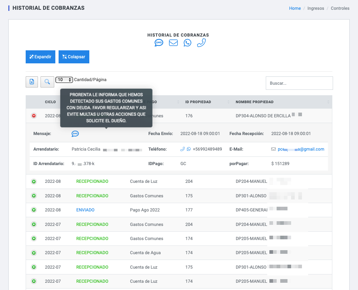Click the IDPago value GC

(183, 164)
